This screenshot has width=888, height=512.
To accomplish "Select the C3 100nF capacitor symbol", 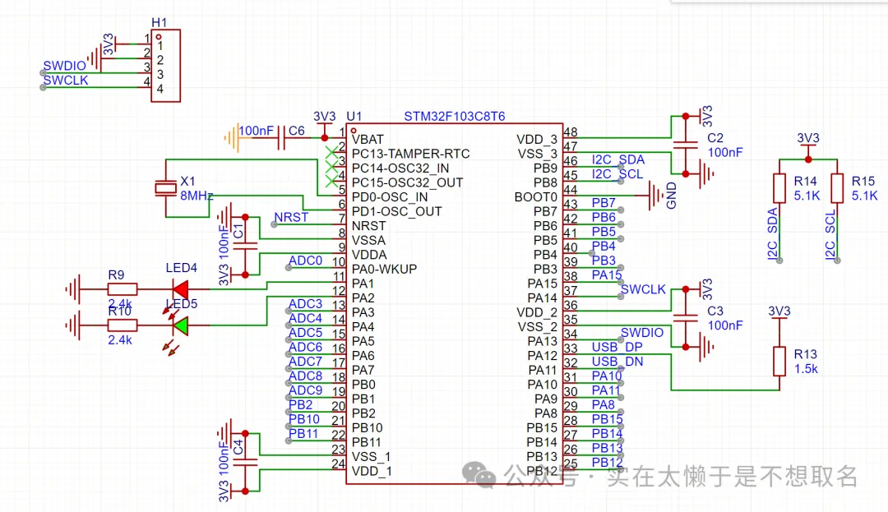I will pyautogui.click(x=682, y=317).
